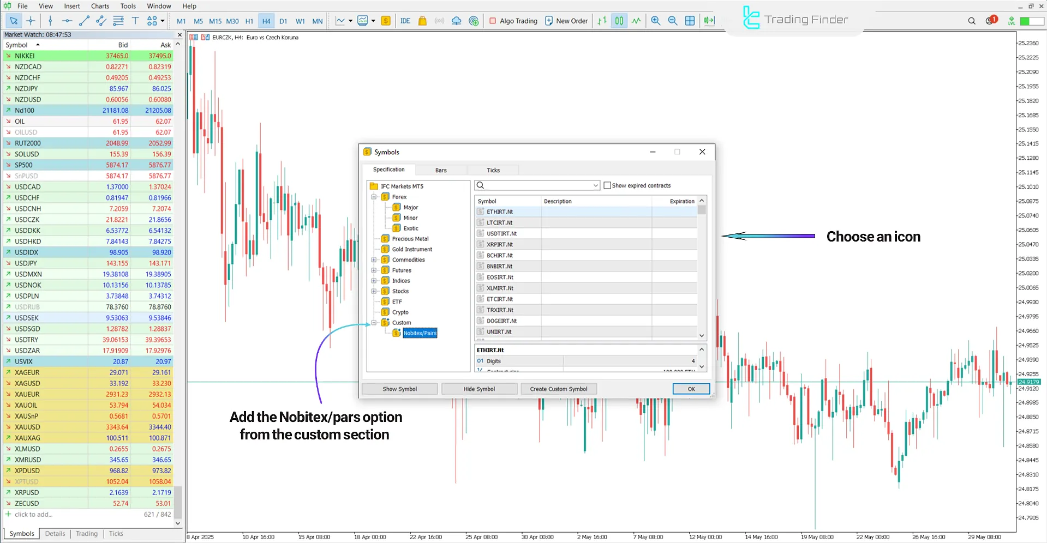
Task: Click the magnifier search icon top right
Action: [x=971, y=21]
